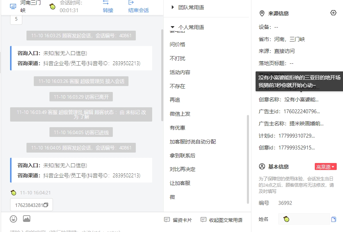Select the 微信上发 quick phrase
Viewport: 343px width, 232px height.
point(180,114)
